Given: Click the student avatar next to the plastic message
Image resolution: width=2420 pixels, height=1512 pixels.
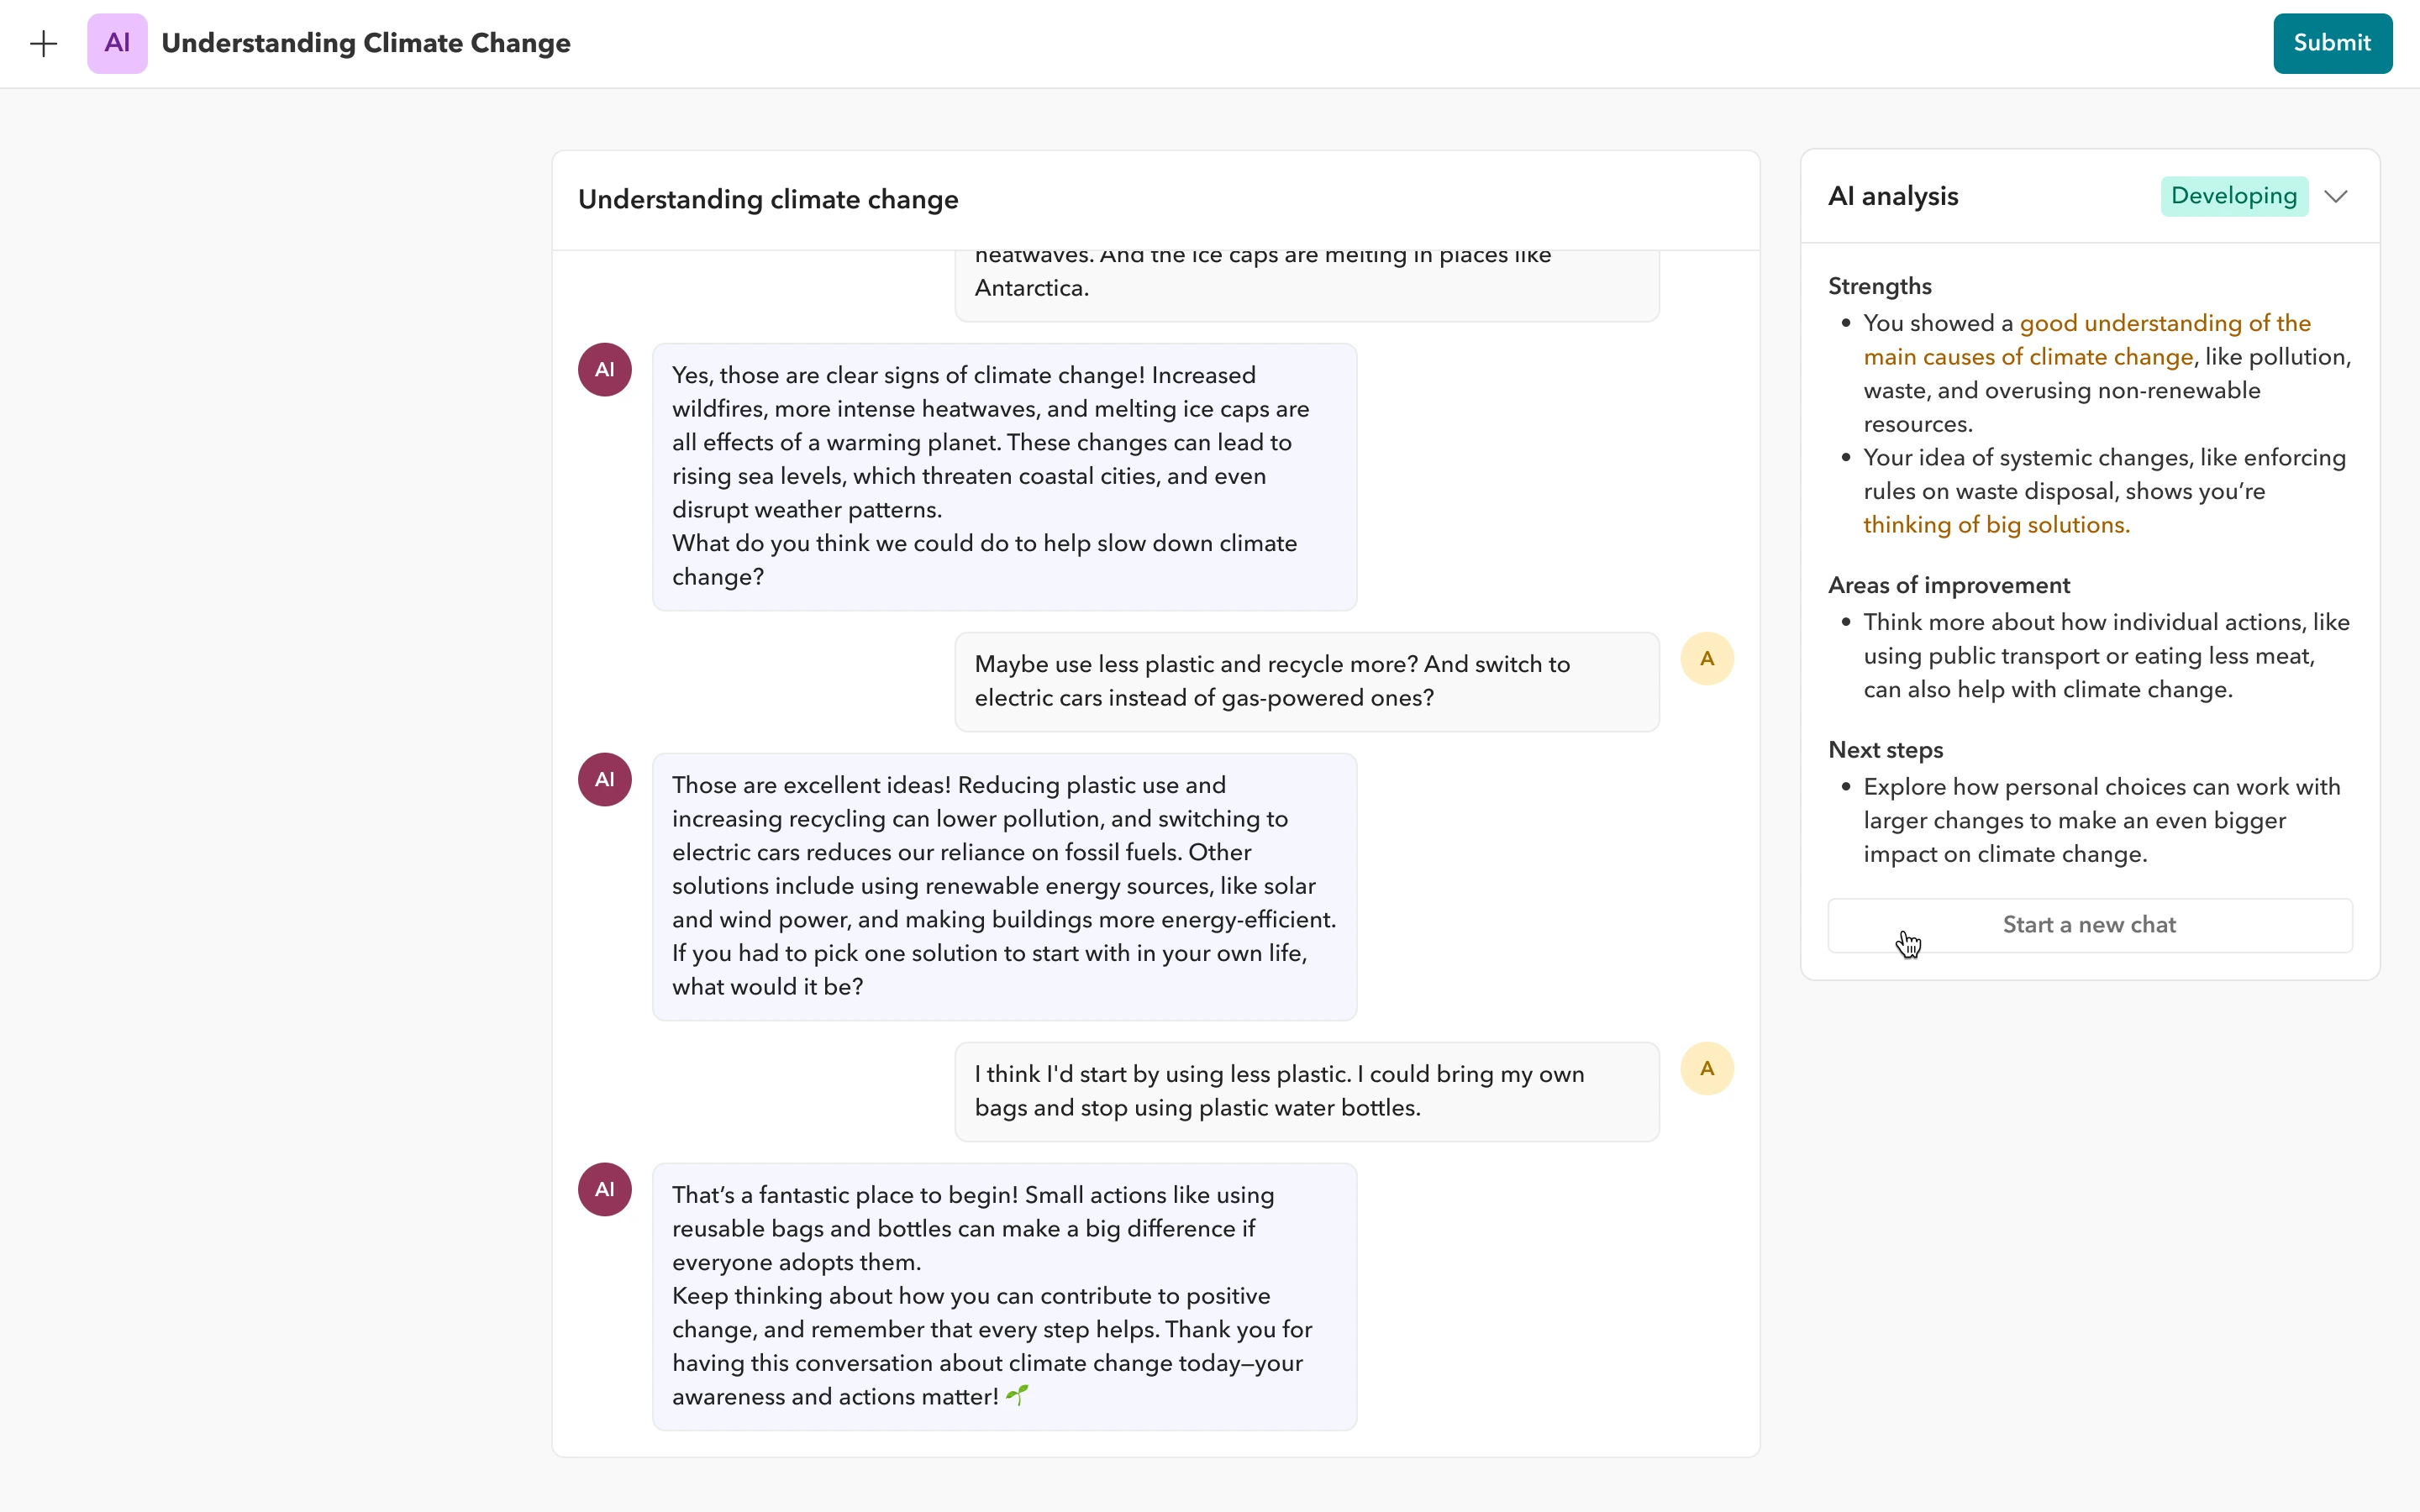Looking at the screenshot, I should pos(1706,1068).
